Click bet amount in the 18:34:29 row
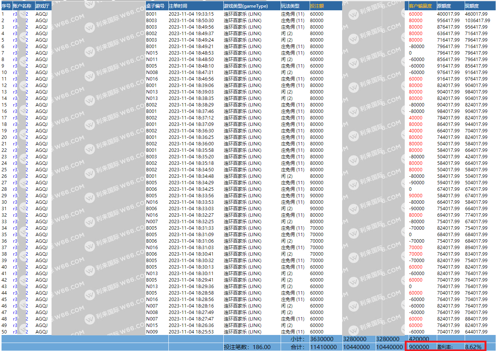The height and width of the screenshot is (351, 496). [317, 183]
